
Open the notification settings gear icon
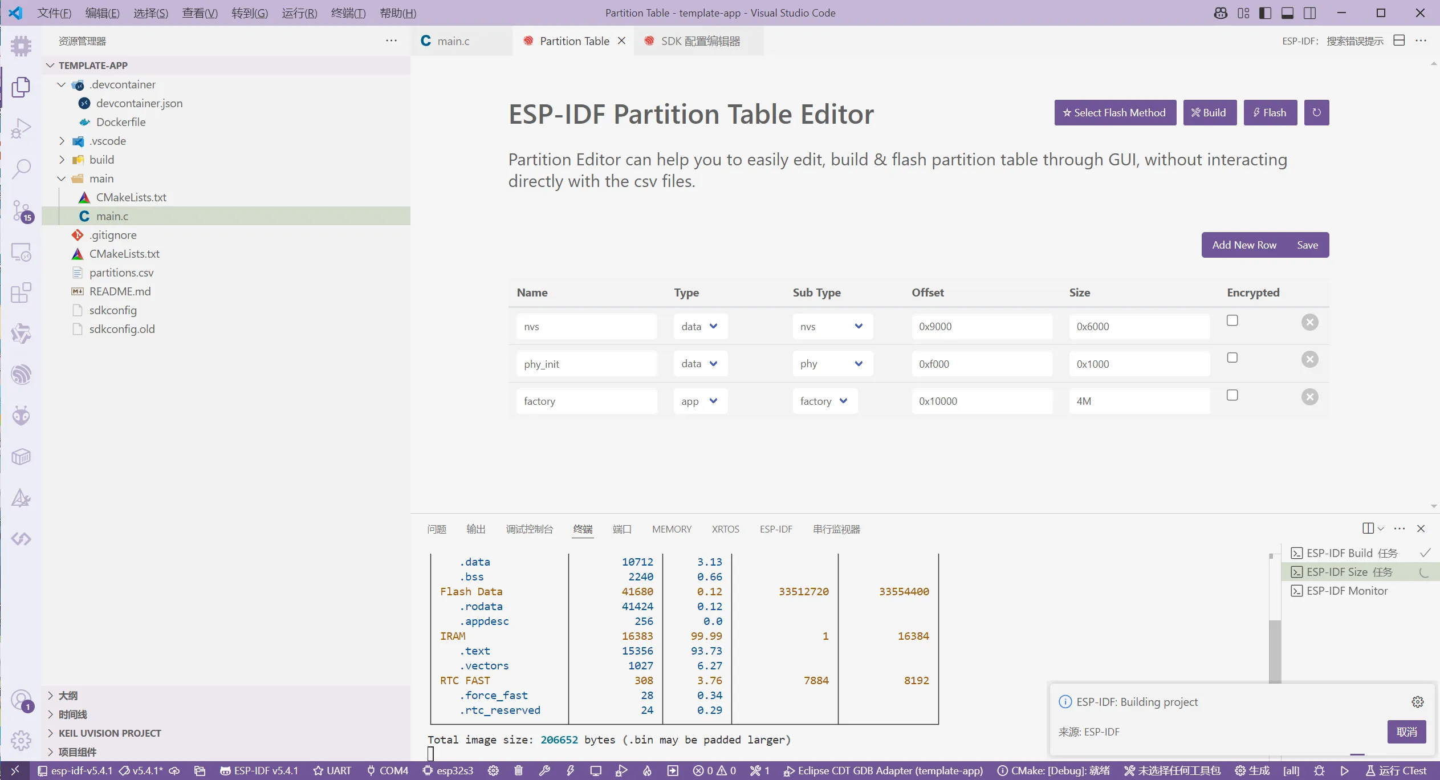click(1417, 702)
